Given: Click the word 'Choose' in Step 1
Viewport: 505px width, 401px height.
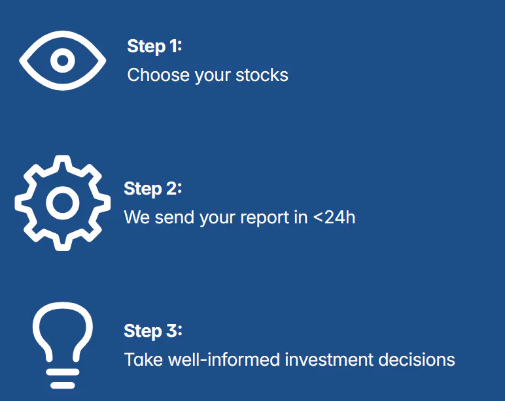Looking at the screenshot, I should point(158,75).
